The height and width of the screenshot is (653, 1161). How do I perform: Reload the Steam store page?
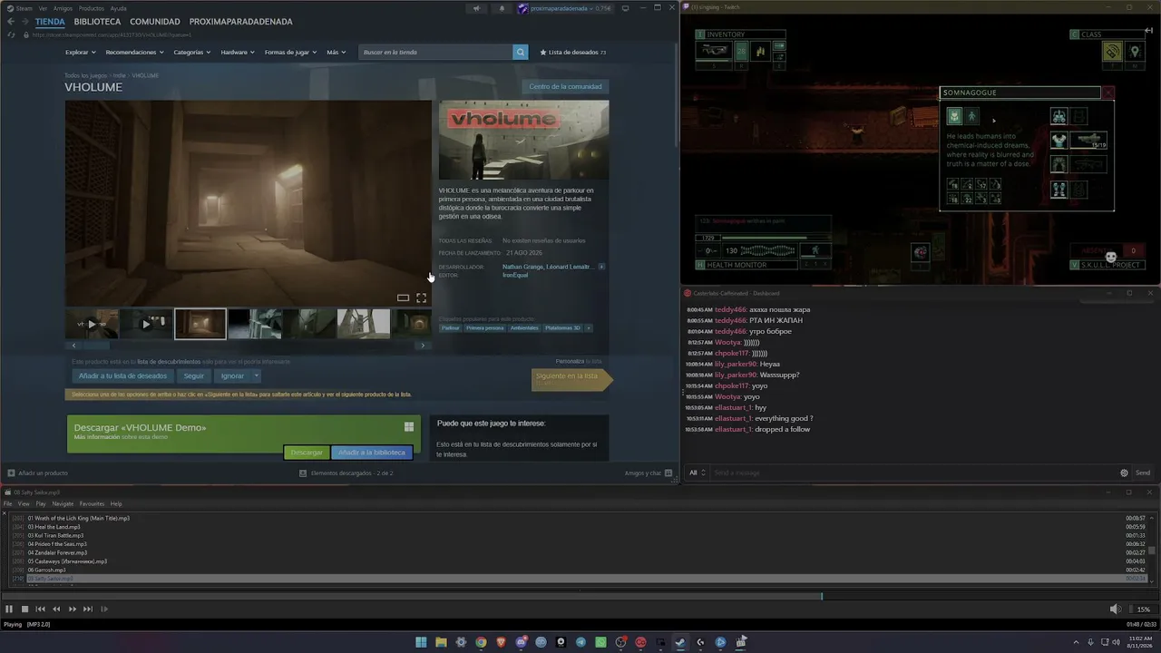pyautogui.click(x=11, y=34)
